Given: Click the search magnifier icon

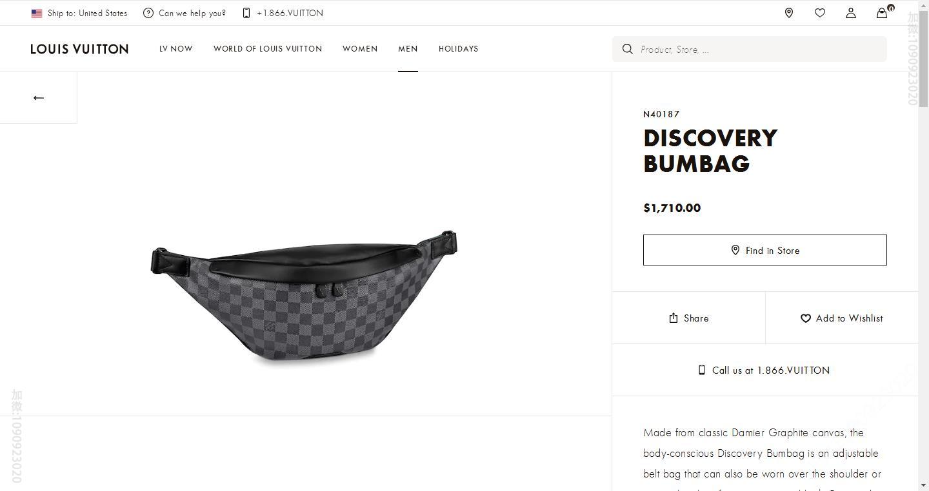Looking at the screenshot, I should click(627, 49).
